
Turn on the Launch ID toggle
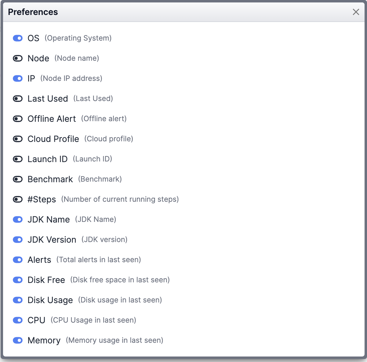tap(18, 159)
